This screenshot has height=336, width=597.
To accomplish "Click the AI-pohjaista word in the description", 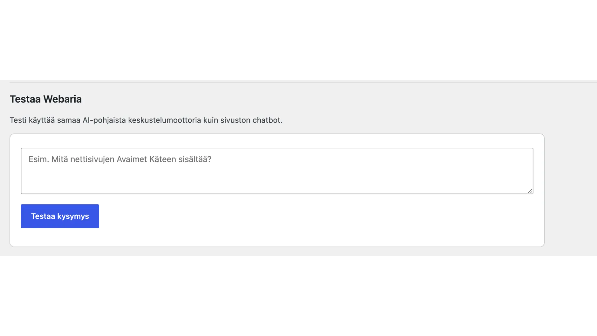I will 104,120.
